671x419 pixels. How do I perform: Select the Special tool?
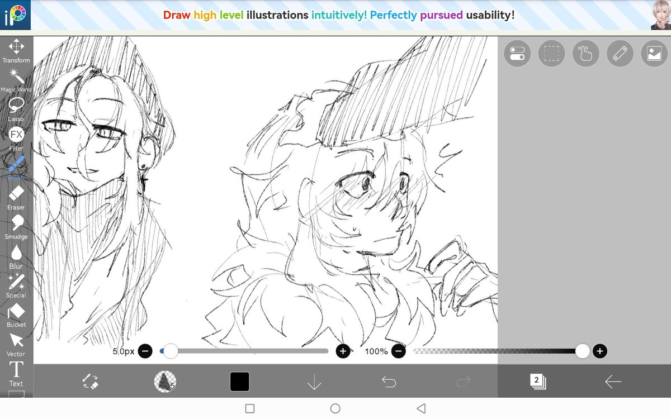coord(16,286)
